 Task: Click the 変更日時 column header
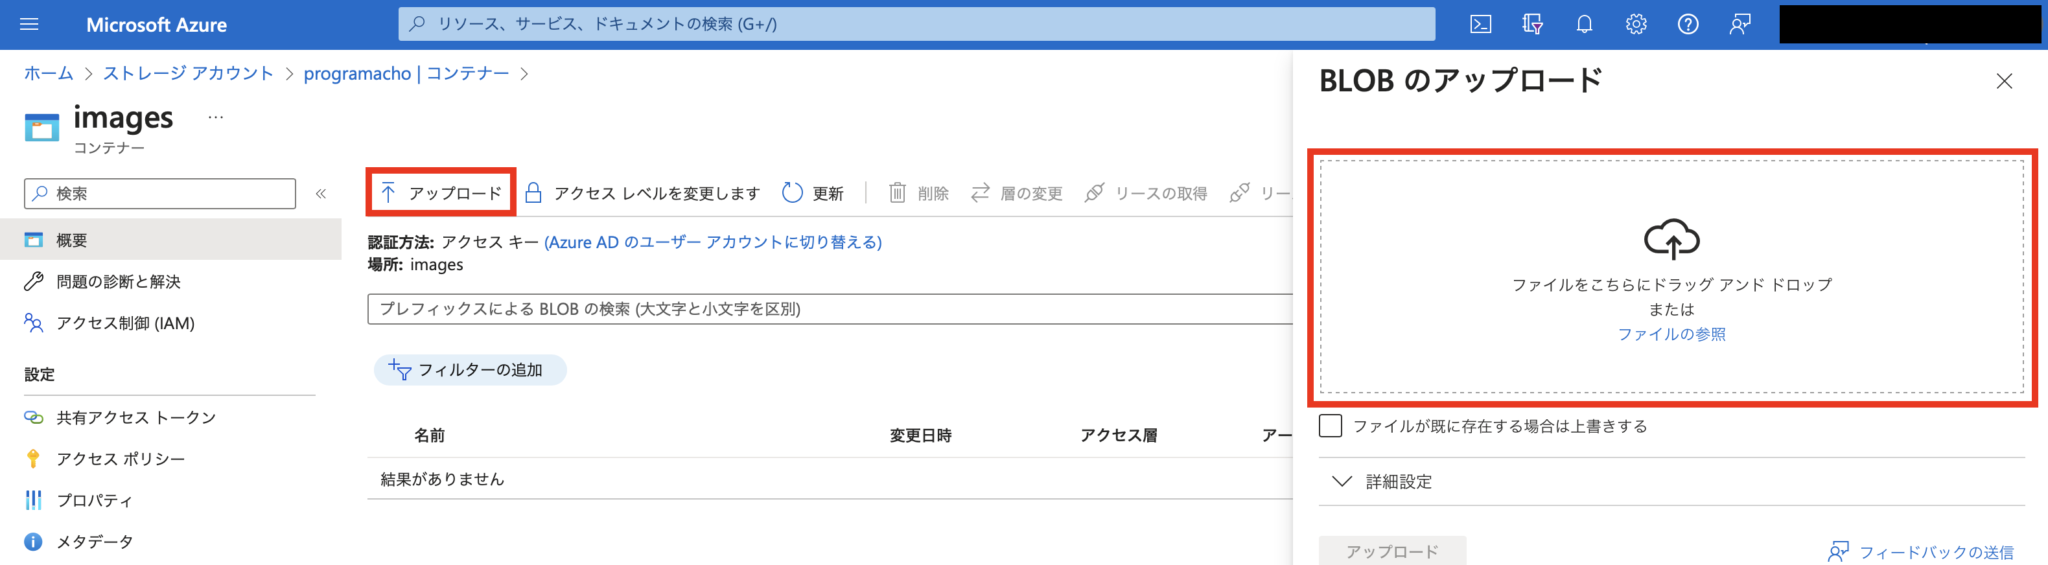[x=921, y=435]
